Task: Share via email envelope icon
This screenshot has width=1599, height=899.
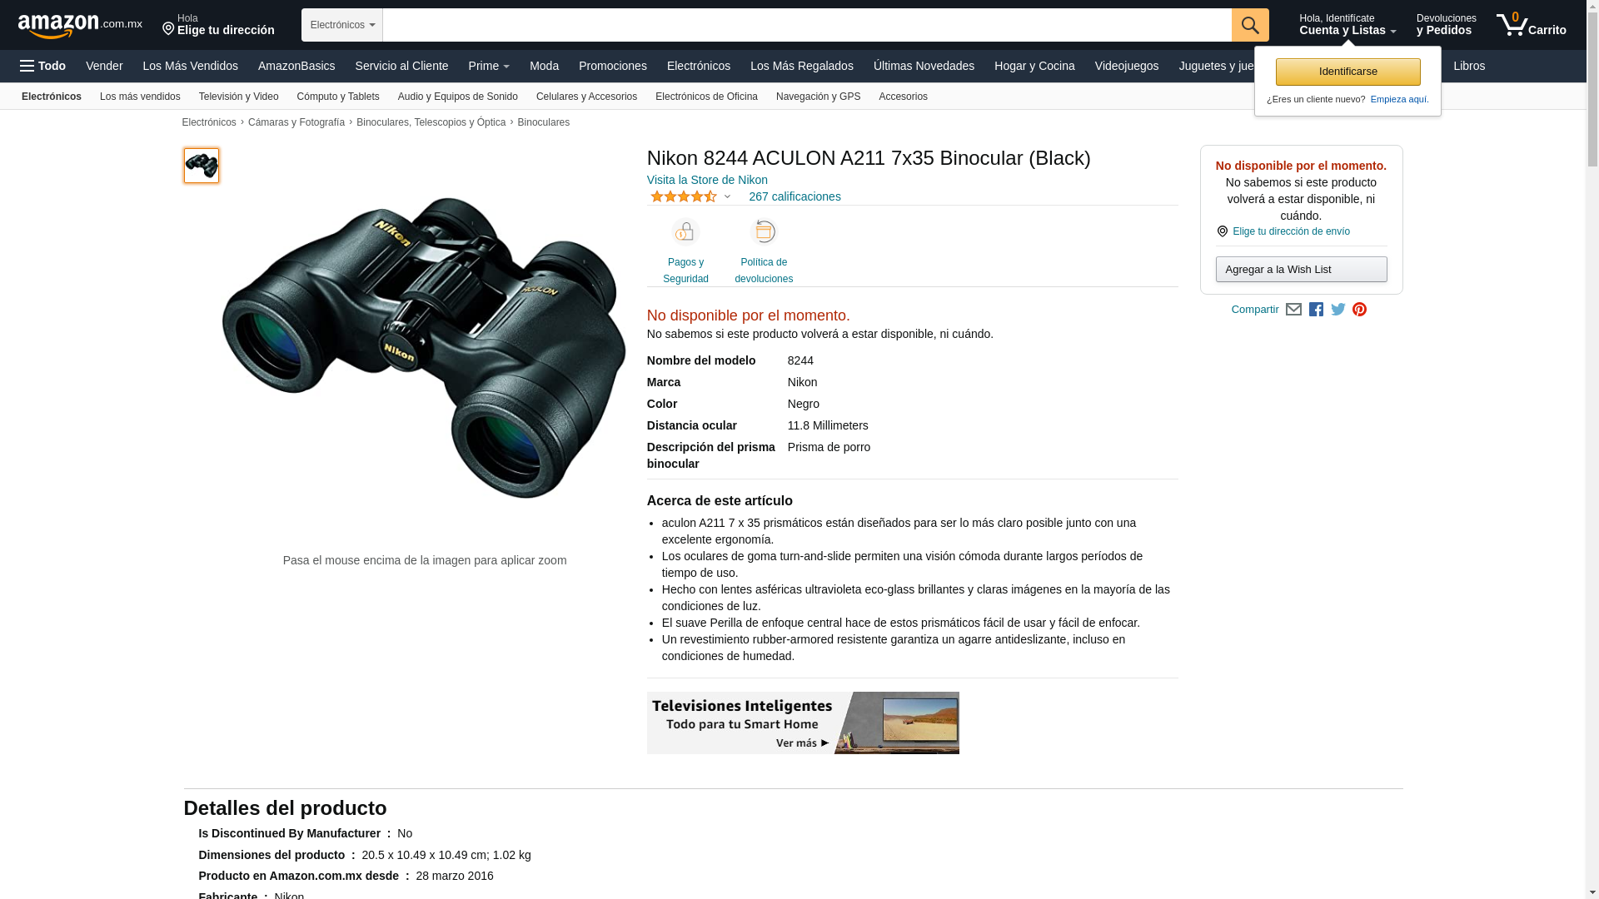Action: click(x=1293, y=310)
